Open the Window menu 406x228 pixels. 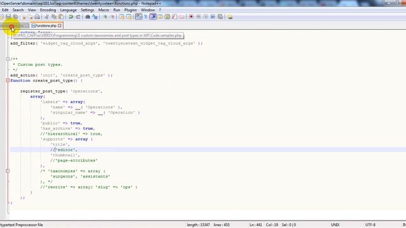click(x=148, y=10)
